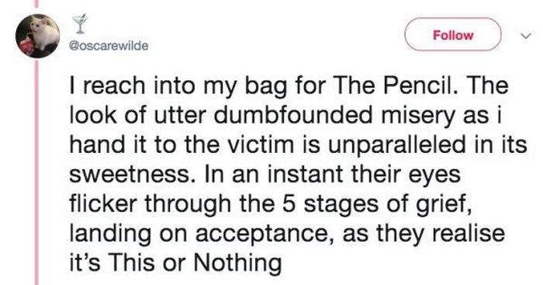Click the word "misery" in the tweet
This screenshot has width=543, height=285.
pos(417,116)
